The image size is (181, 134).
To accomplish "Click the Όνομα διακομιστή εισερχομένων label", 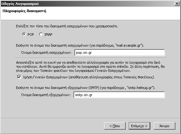I will point(46,53).
